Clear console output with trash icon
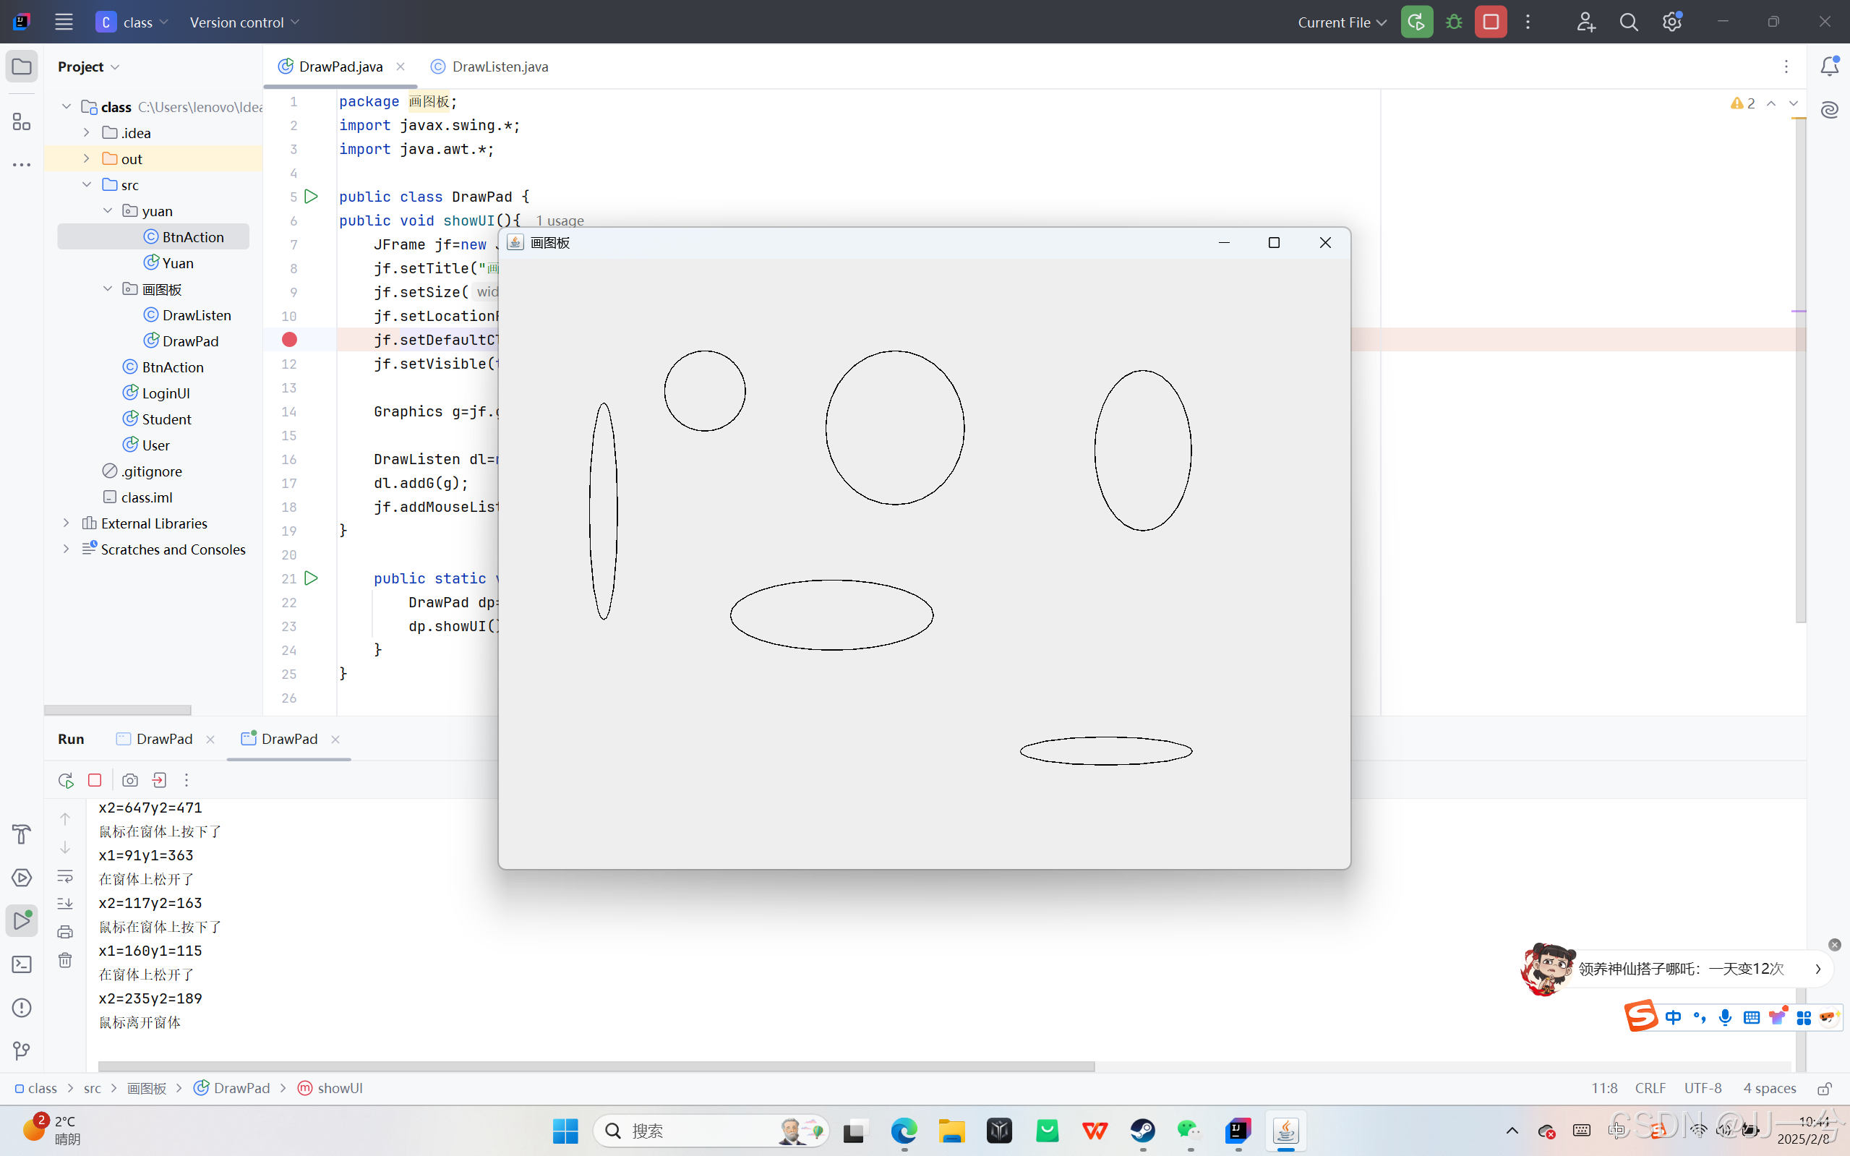The height and width of the screenshot is (1156, 1850). coord(65,960)
